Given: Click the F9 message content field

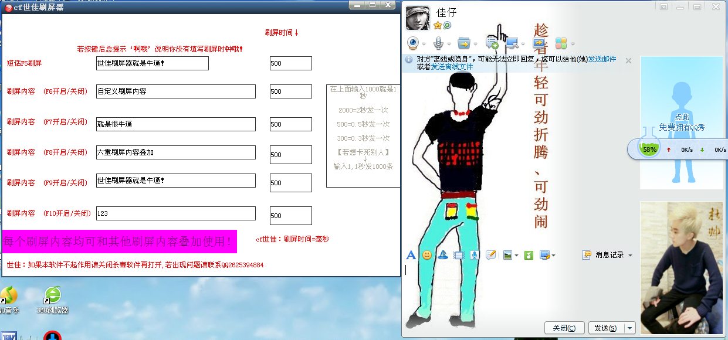Looking at the screenshot, I should 176,181.
